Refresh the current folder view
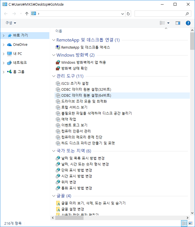The image size is (195, 227). pos(128,14)
